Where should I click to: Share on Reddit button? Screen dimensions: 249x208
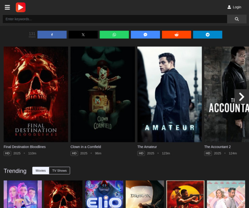(176, 35)
